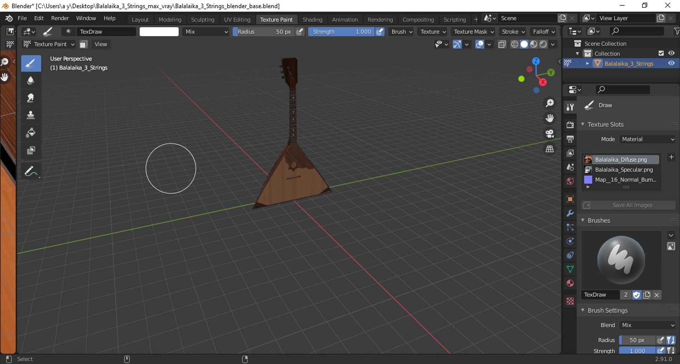Image resolution: width=680 pixels, height=364 pixels.
Task: Toggle Collection exclude checkbox in outliner
Action: point(661,53)
